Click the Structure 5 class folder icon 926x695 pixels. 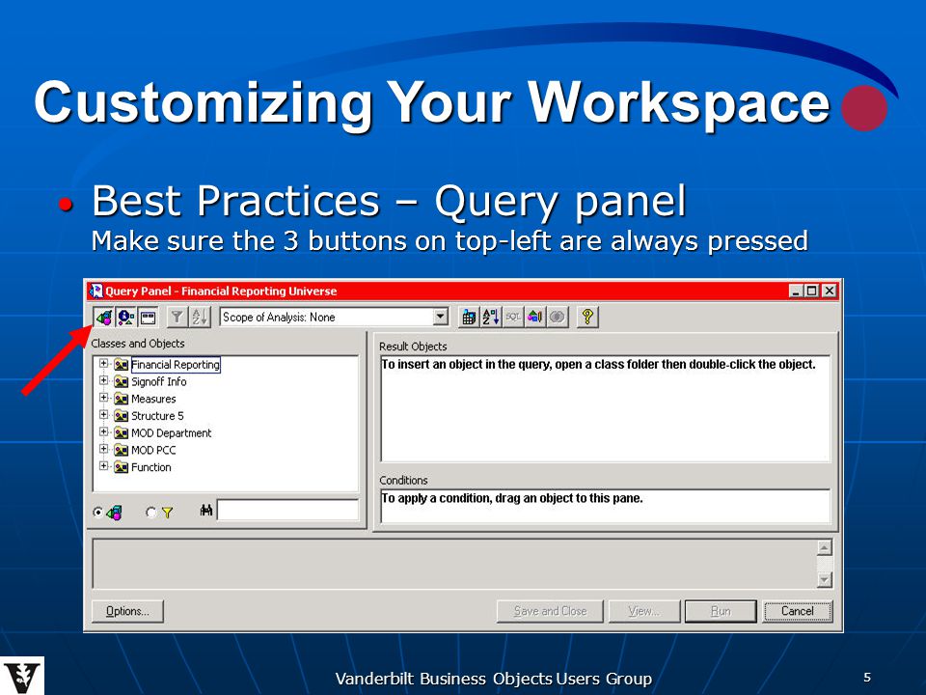click(x=122, y=416)
